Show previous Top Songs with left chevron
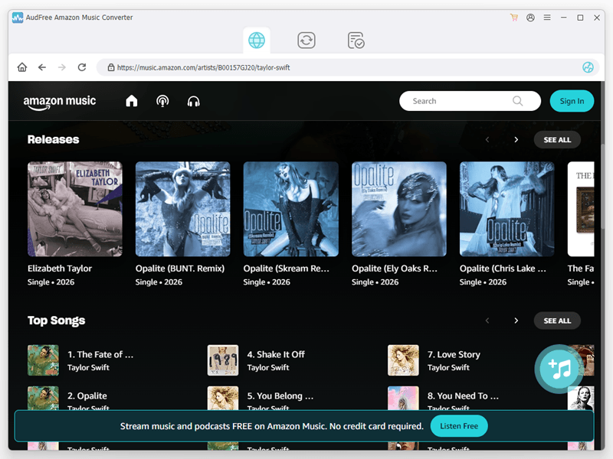This screenshot has height=459, width=613. pos(487,321)
